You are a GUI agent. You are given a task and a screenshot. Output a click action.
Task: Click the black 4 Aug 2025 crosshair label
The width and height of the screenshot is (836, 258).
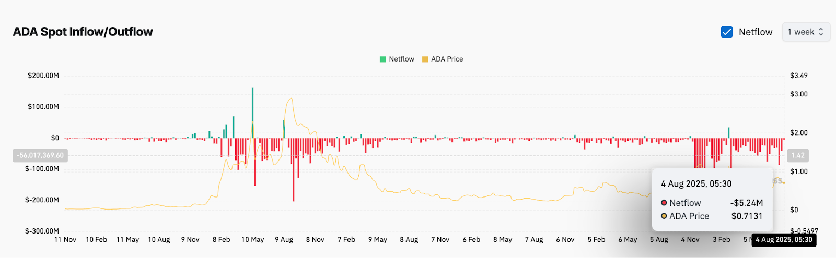(x=784, y=240)
